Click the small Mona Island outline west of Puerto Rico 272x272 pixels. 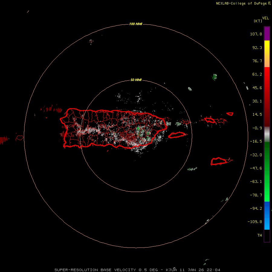coord(19,138)
